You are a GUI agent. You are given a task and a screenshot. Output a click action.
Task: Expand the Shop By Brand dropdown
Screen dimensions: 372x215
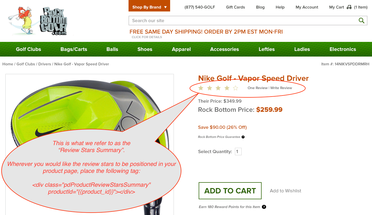[149, 6]
